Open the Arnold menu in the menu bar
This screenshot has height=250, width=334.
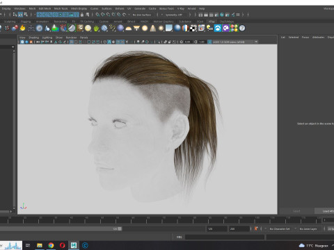point(192,8)
